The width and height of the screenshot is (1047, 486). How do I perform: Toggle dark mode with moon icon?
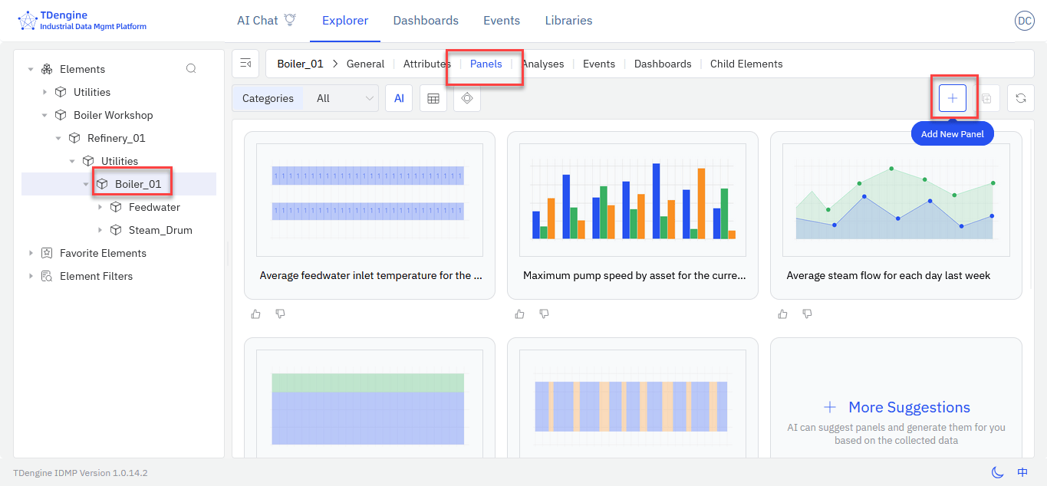click(997, 473)
